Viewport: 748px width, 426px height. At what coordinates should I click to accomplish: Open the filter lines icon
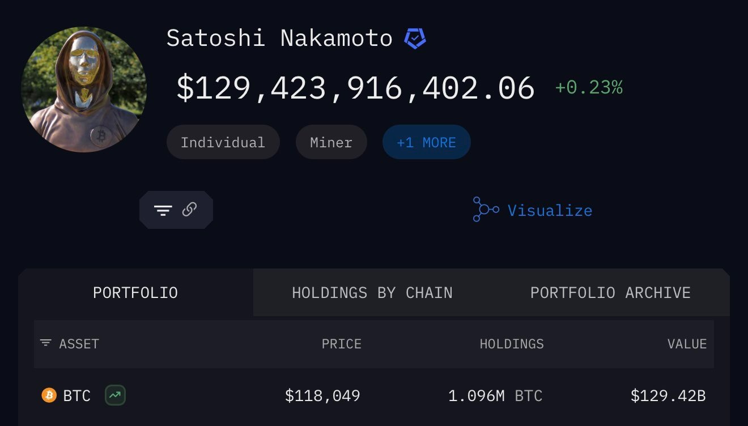[163, 210]
